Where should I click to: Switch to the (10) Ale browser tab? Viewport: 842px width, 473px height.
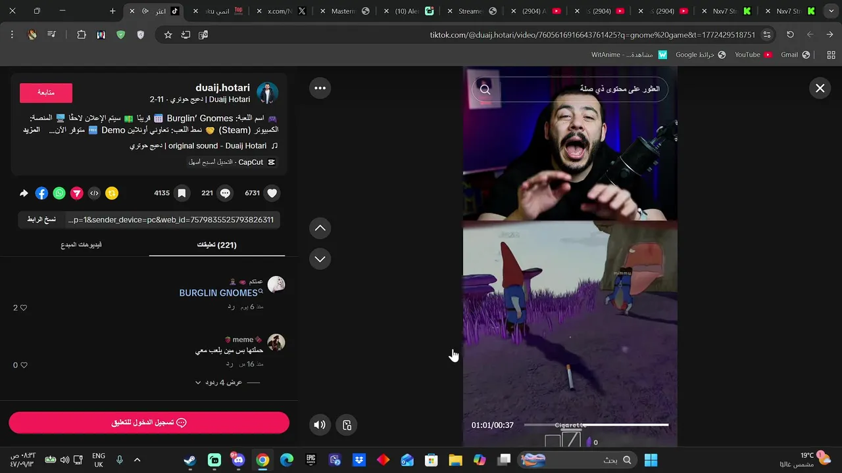pyautogui.click(x=409, y=11)
